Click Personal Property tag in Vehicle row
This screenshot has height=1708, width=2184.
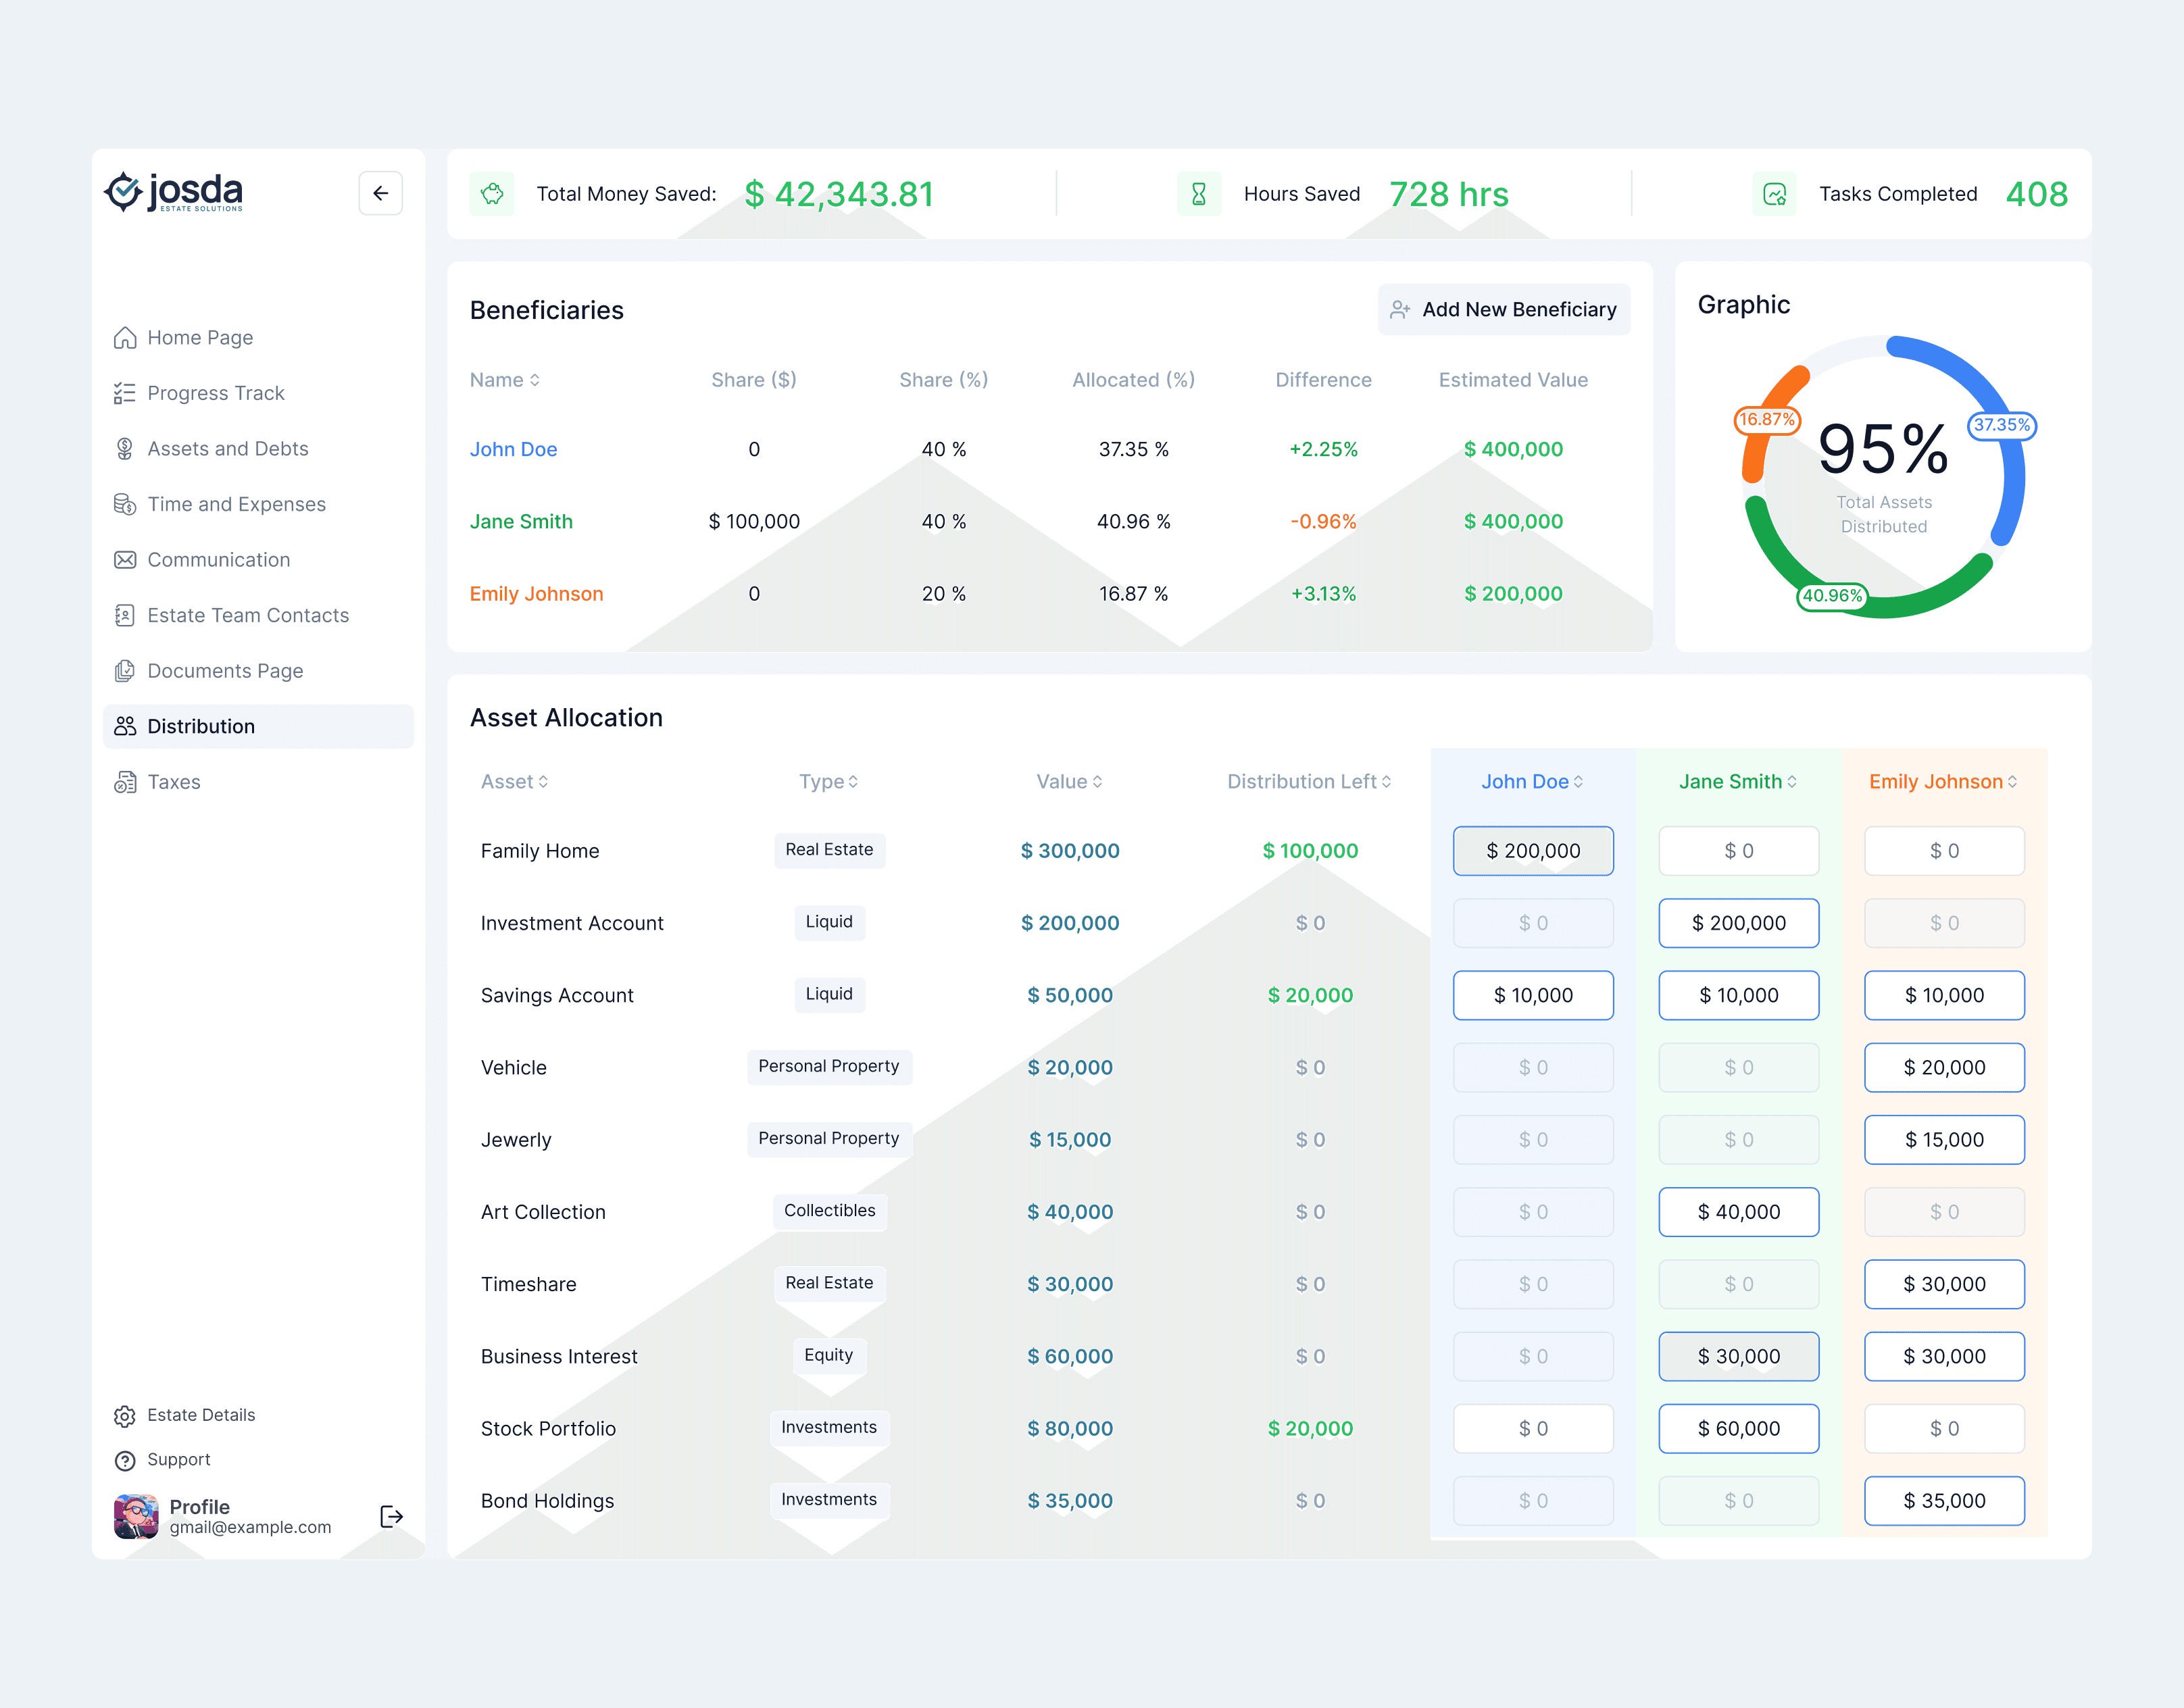[x=829, y=1067]
